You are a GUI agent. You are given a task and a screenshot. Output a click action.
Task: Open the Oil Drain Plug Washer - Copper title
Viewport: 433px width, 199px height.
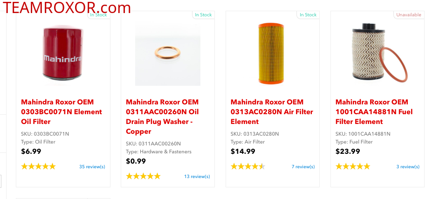coord(162,117)
